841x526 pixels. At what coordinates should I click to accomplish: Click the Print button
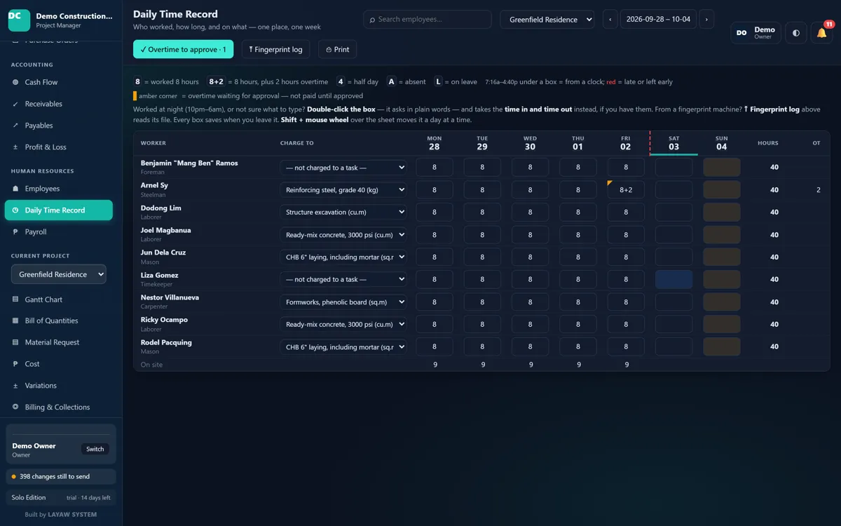(337, 50)
